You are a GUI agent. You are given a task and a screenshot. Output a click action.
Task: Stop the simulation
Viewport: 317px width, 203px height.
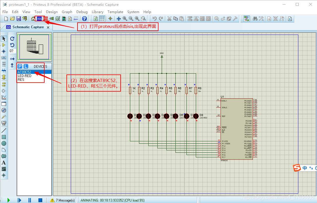(40, 200)
